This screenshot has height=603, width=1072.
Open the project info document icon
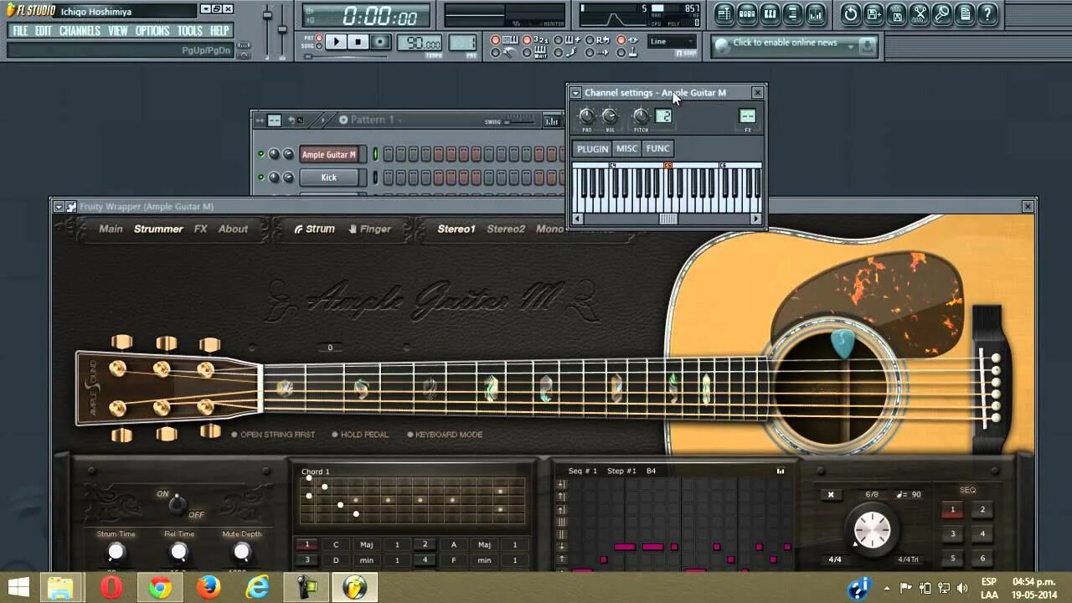[964, 14]
